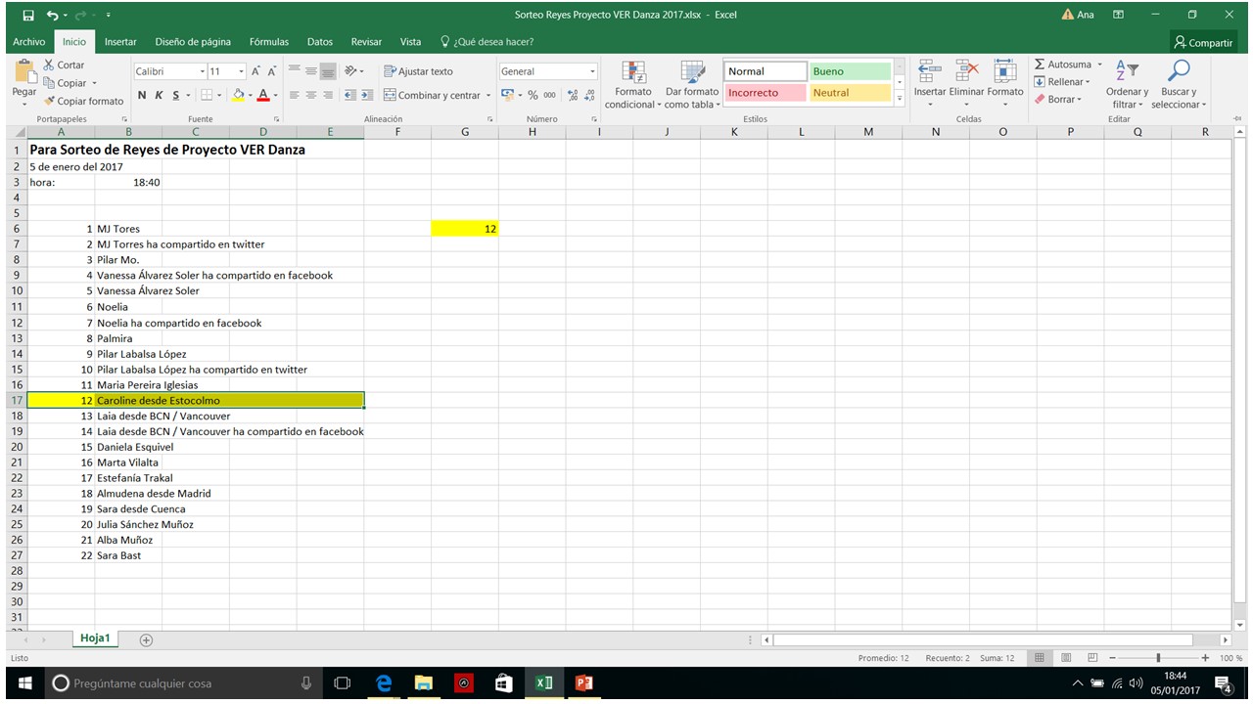1253x704 pixels.
Task: Click the Compartir button
Action: point(1203,42)
